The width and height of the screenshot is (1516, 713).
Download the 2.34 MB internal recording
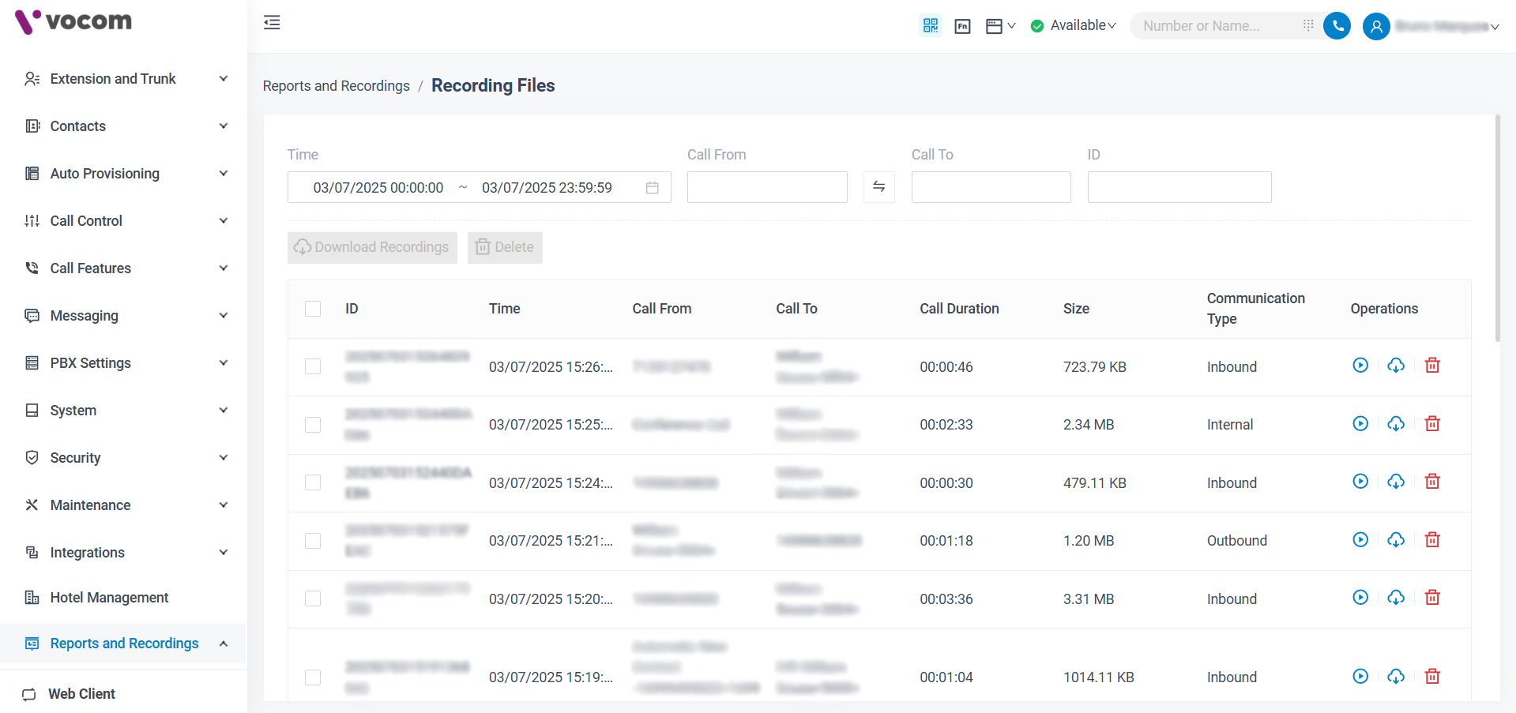coord(1396,424)
